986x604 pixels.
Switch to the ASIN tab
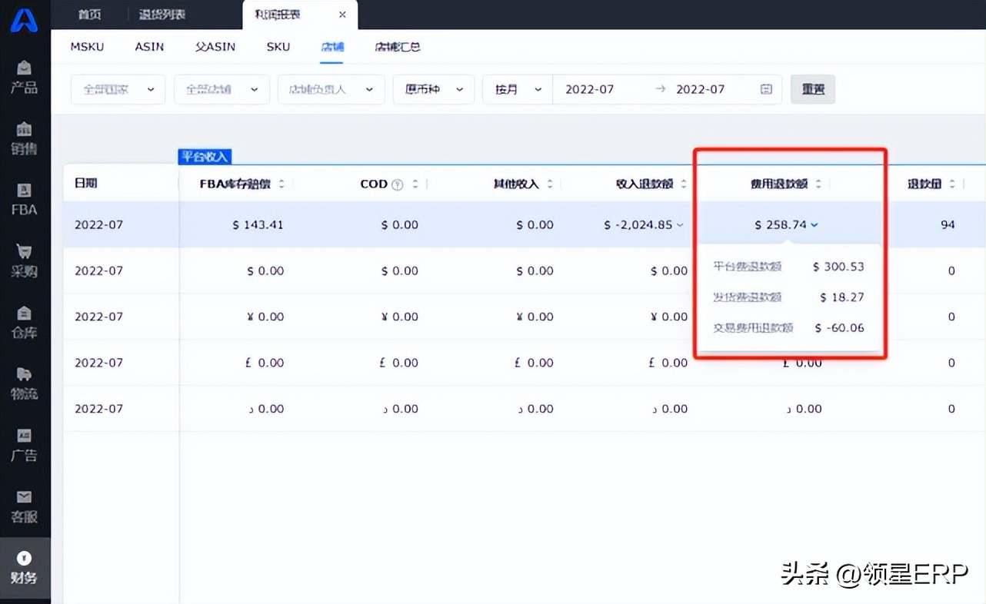(x=149, y=47)
